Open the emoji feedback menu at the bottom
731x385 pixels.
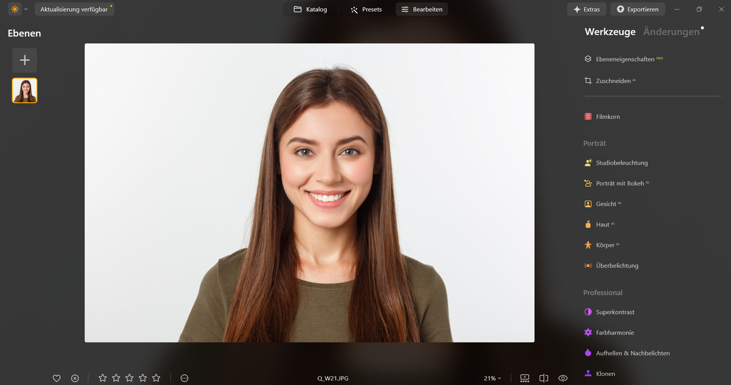(x=184, y=378)
